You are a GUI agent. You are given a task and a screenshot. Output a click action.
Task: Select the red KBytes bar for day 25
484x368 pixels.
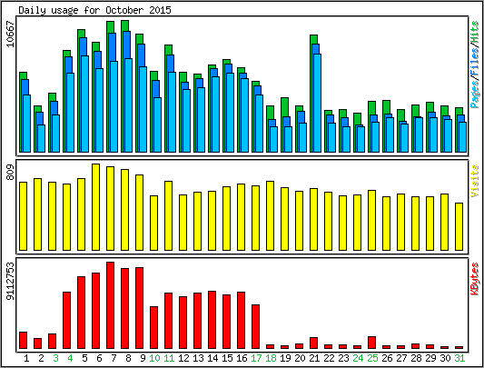[x=371, y=343]
